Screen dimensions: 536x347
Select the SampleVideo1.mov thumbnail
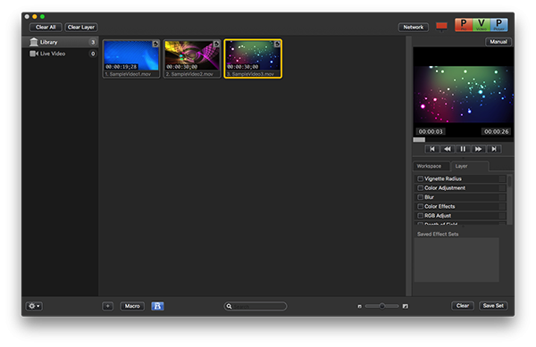pyautogui.click(x=131, y=59)
